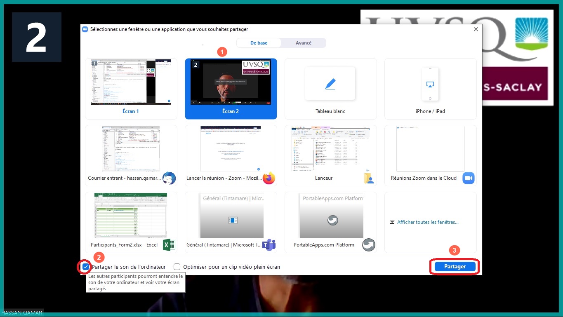This screenshot has height=317, width=563.
Task: Select the whiteboard pencil icon
Action: click(330, 84)
